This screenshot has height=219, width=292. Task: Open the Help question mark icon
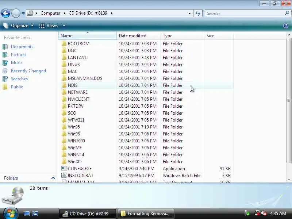[286, 26]
